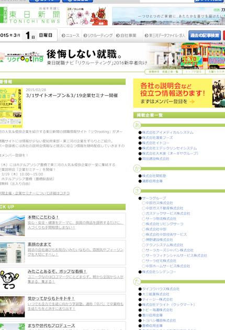Open 中部ガス不動産株式会社 sub-link
225x330 pixels.
[x=164, y=208]
